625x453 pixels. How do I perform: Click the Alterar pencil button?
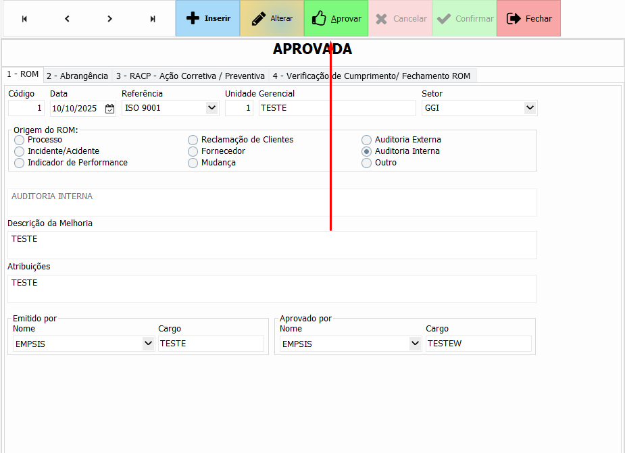coord(272,18)
